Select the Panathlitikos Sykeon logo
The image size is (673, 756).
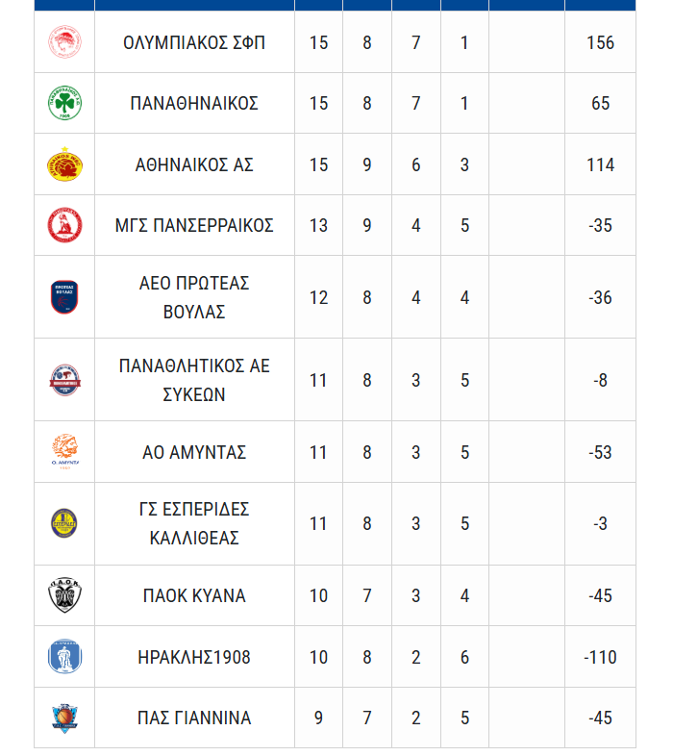click(x=64, y=380)
